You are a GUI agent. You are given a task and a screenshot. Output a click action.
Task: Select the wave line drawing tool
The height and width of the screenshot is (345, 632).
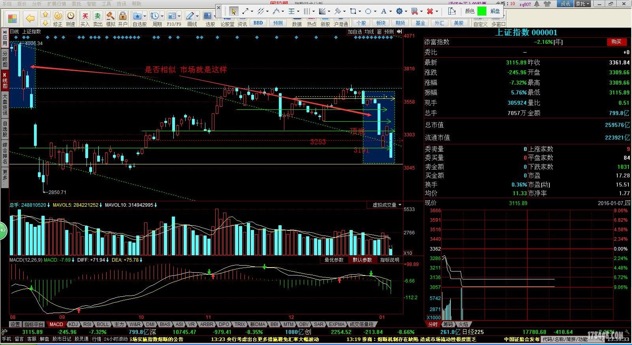(x=276, y=11)
